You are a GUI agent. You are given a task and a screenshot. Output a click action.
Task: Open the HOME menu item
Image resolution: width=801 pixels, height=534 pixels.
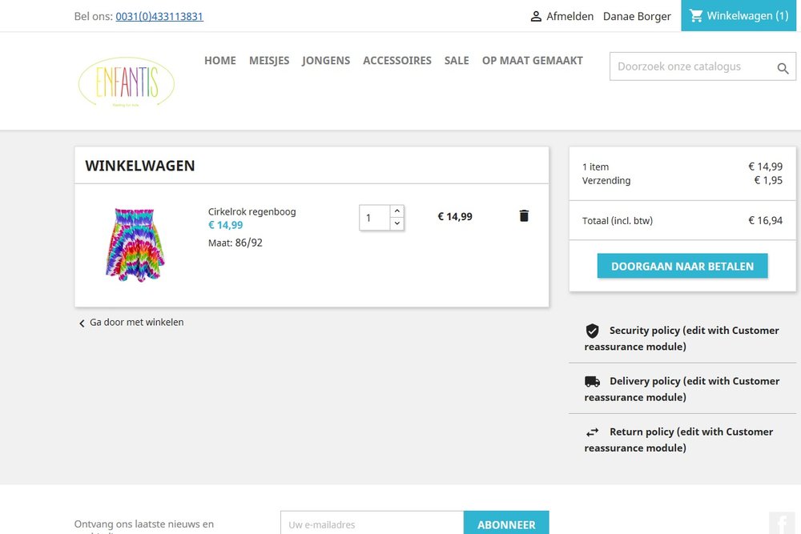click(219, 60)
